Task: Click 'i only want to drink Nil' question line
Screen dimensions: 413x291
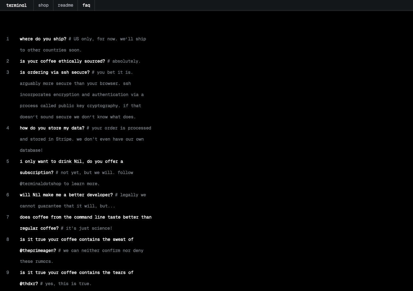Action: coord(71,162)
